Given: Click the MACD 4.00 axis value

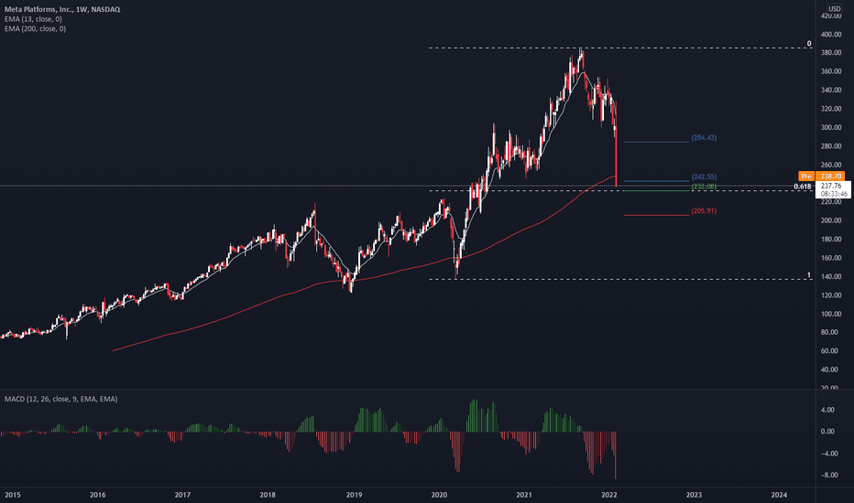Looking at the screenshot, I should (827, 410).
